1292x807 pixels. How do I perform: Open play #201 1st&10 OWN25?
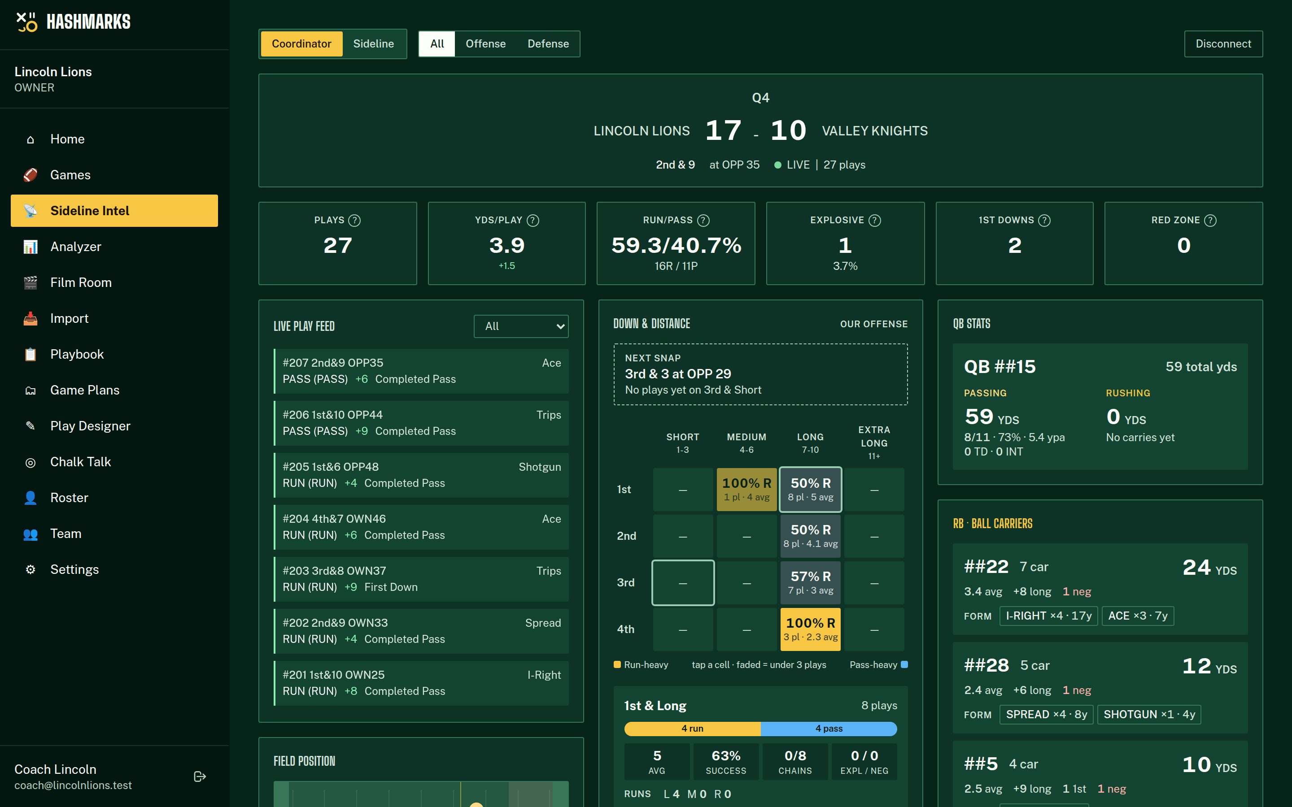(421, 683)
